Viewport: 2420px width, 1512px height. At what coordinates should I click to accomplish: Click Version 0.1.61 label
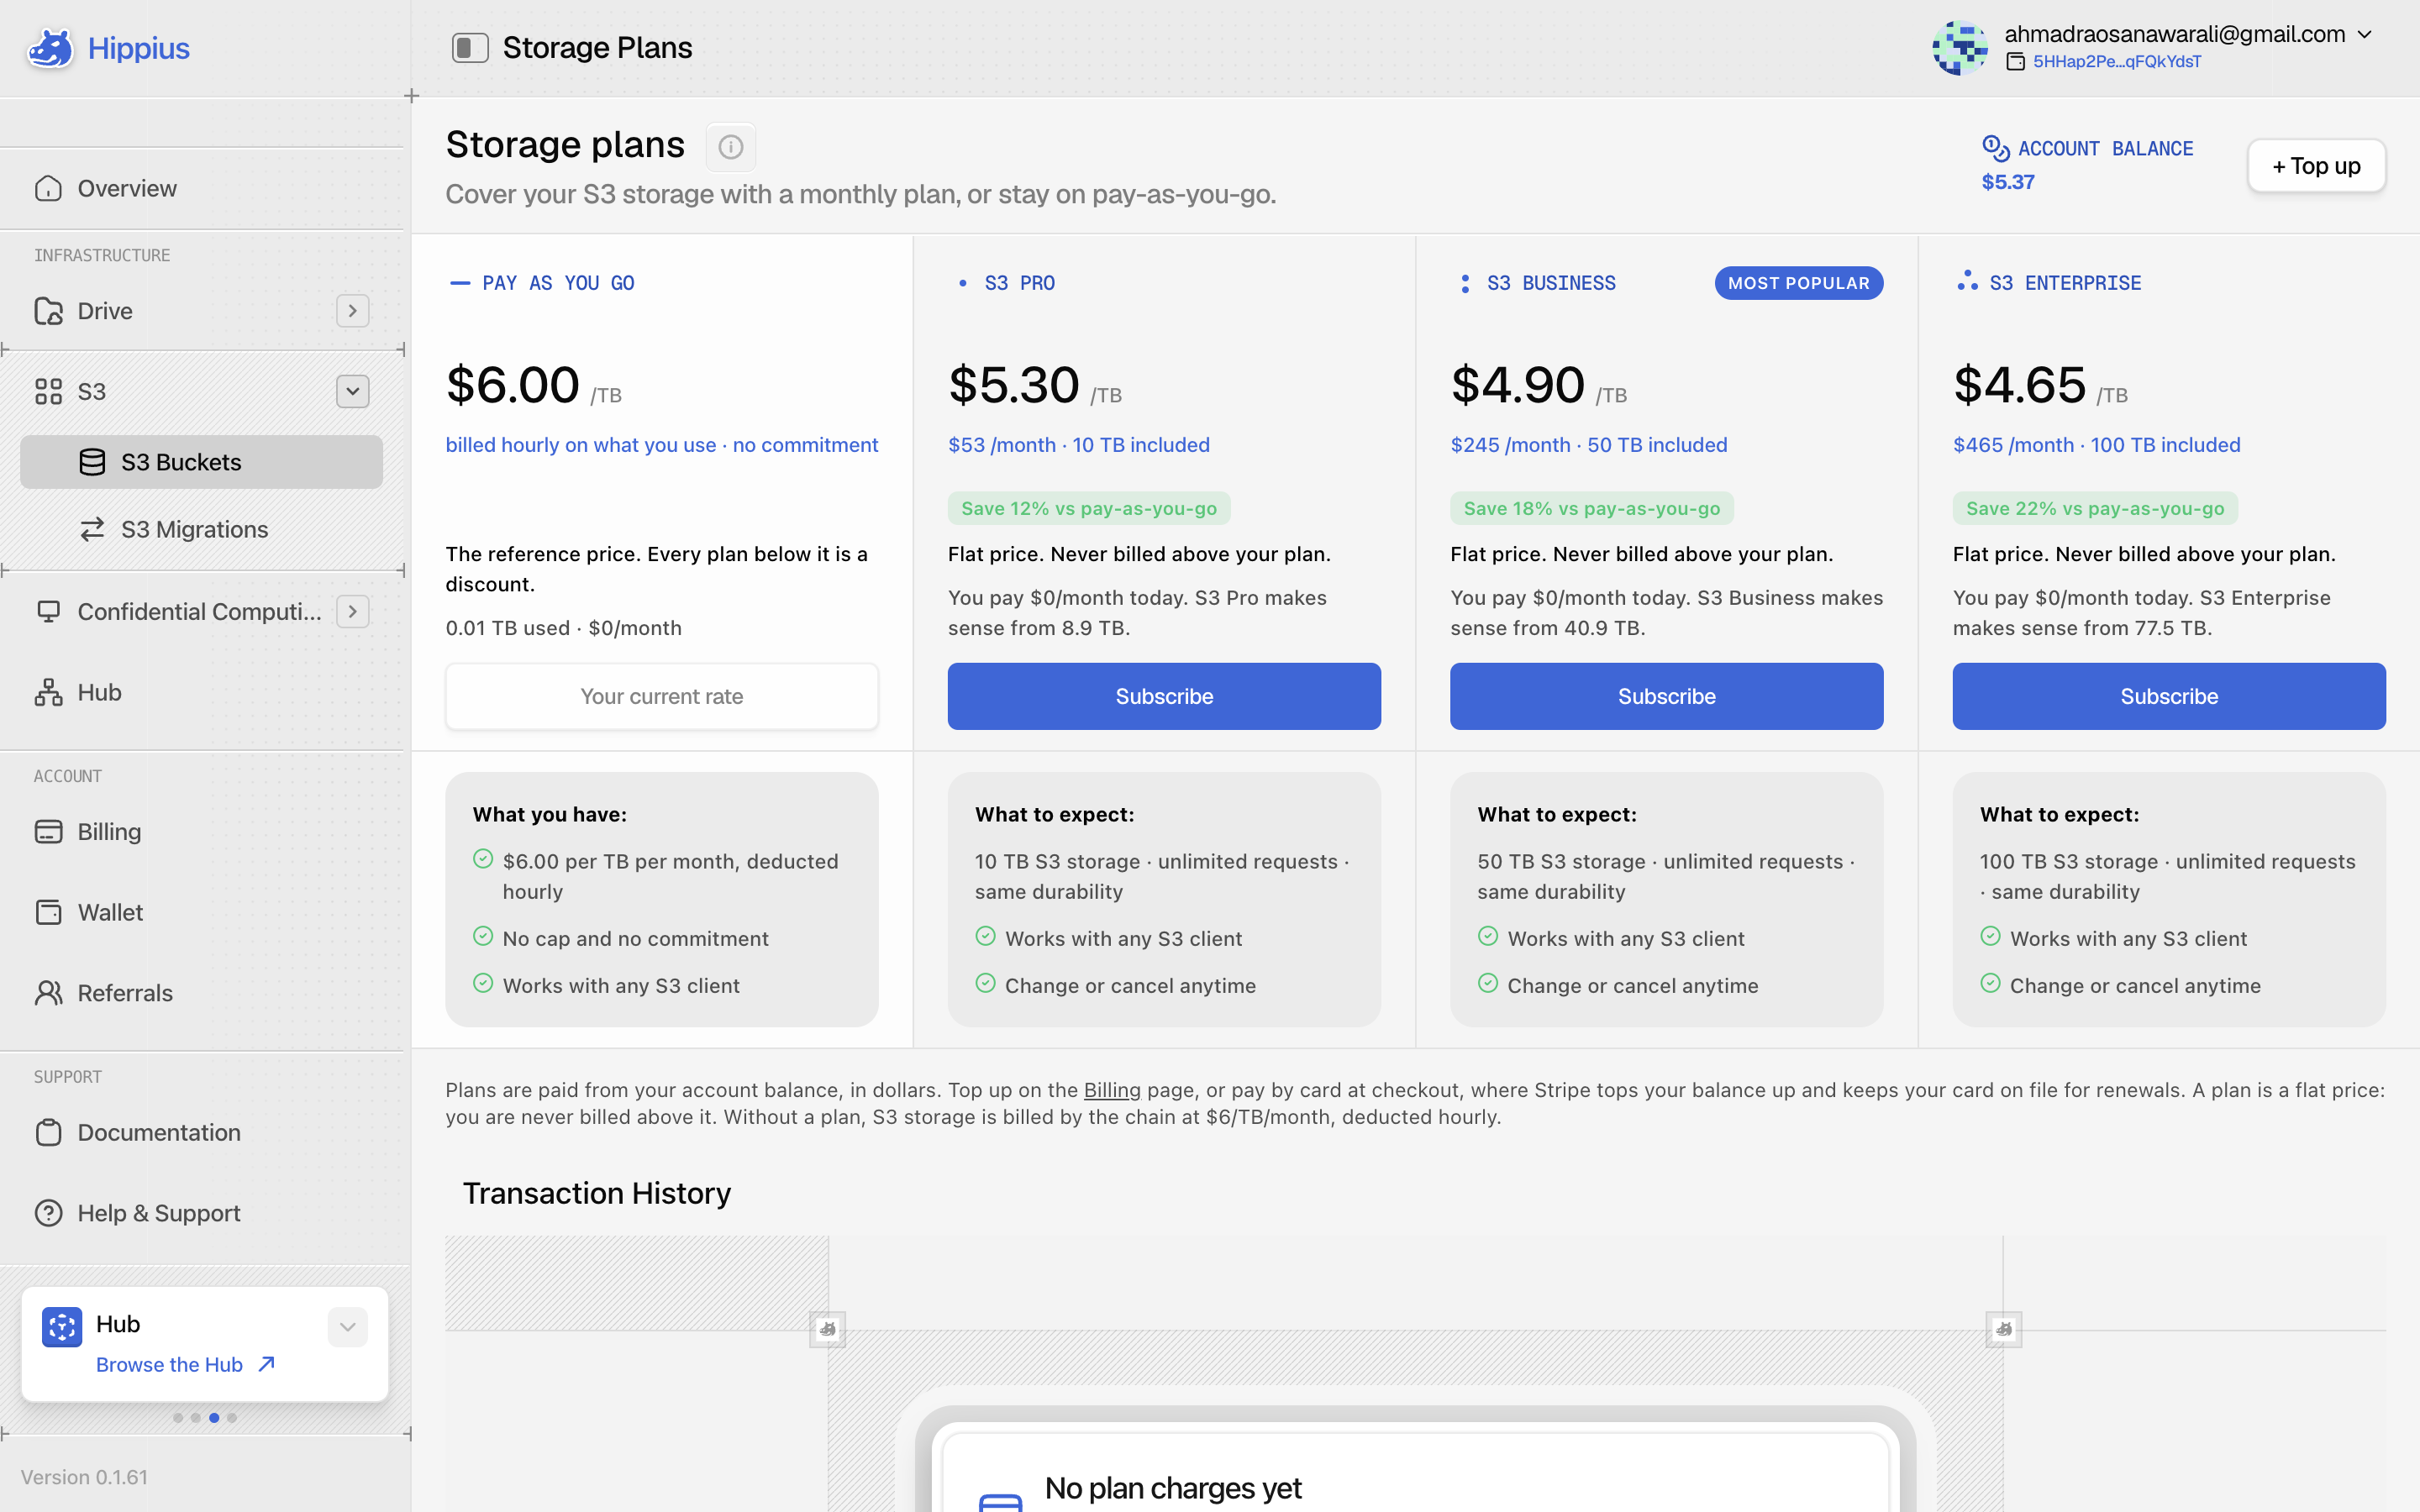coord(84,1477)
